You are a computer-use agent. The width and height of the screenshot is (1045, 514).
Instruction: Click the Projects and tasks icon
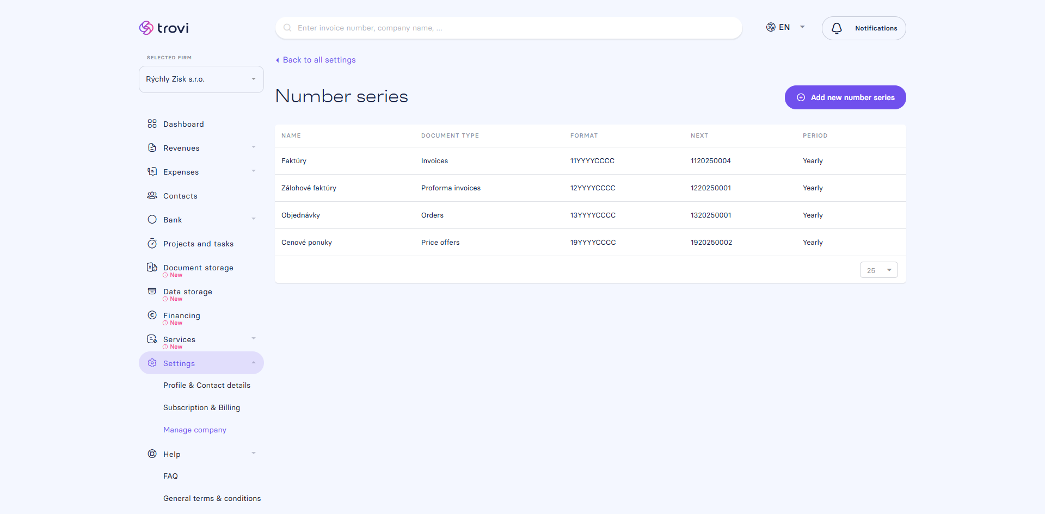pyautogui.click(x=152, y=244)
